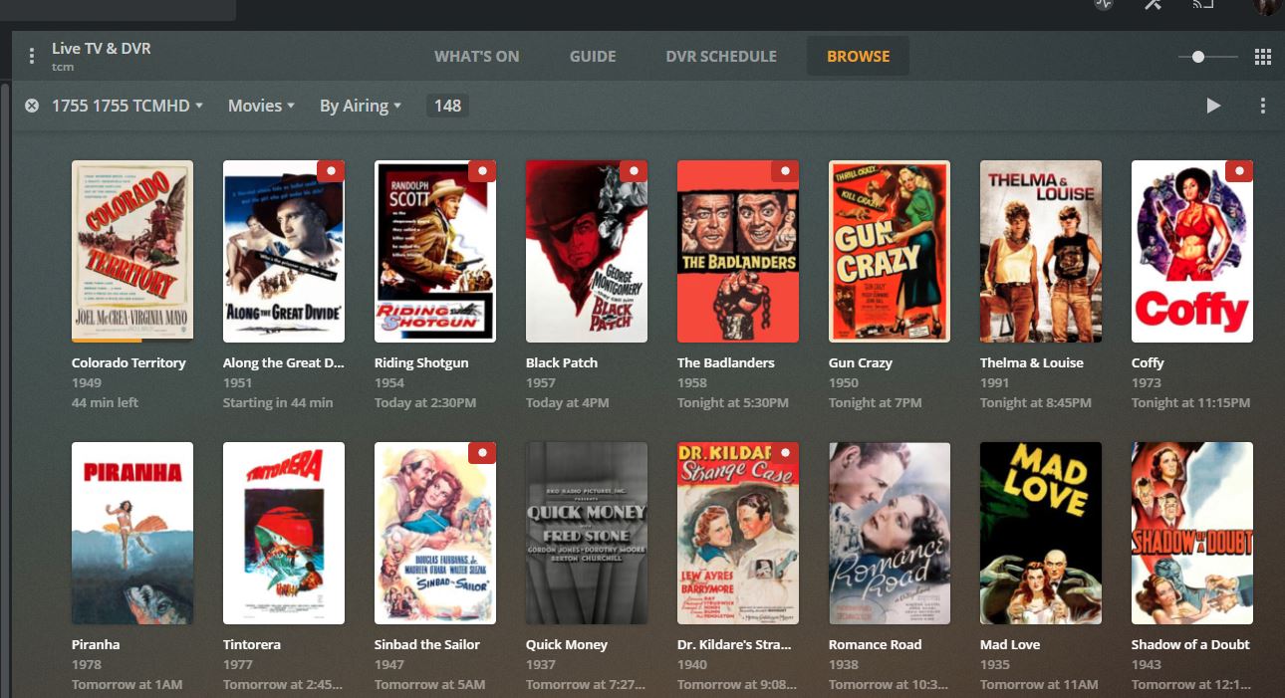Select the Piranha movie poster
Viewport: 1285px width, 698px height.
131,533
